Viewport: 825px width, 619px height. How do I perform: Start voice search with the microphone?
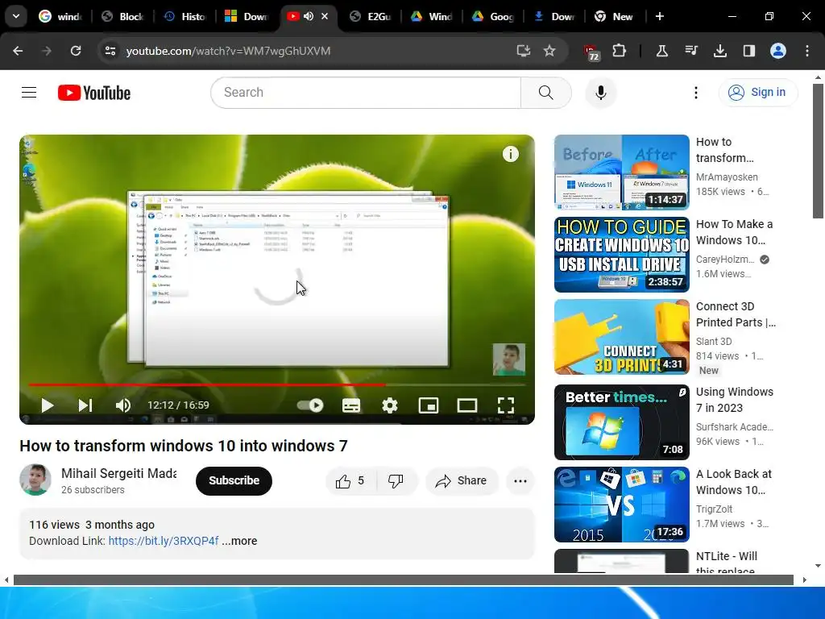600,93
